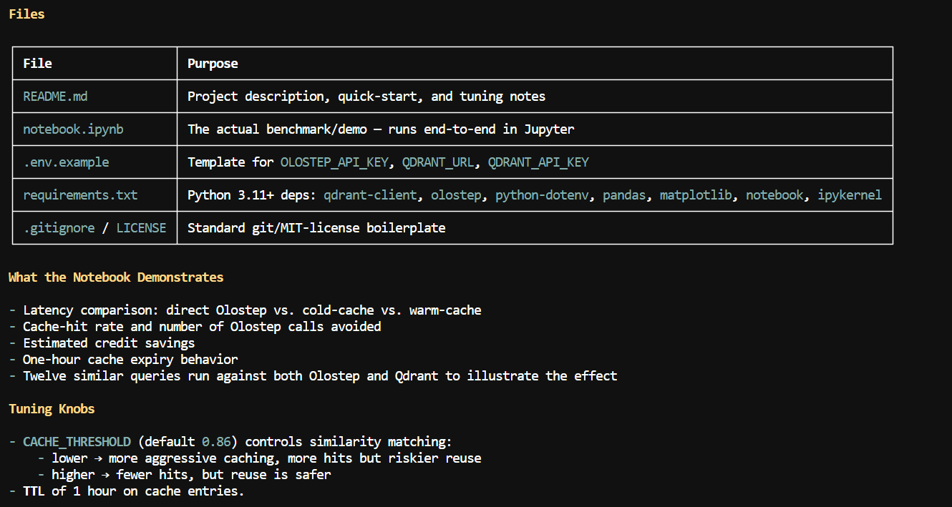Image resolution: width=952 pixels, height=507 pixels.
Task: Click the ipykernel dependency
Action: 850,195
